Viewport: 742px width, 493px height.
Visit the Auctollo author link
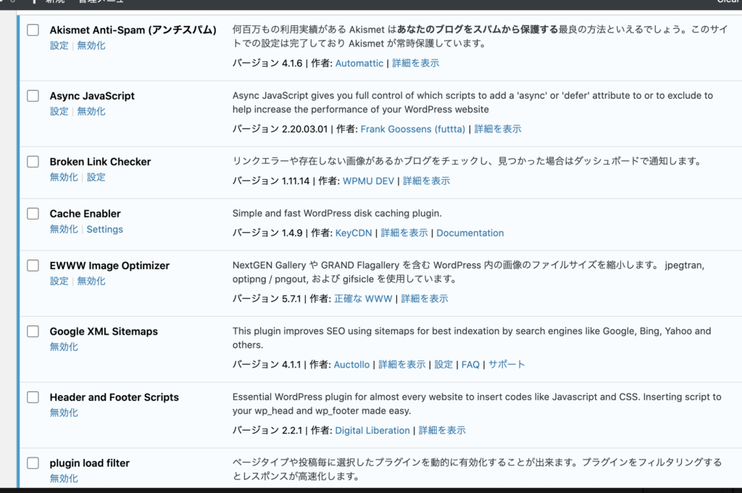(351, 365)
